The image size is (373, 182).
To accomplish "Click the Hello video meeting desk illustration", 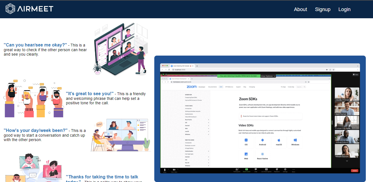I will [120, 135].
